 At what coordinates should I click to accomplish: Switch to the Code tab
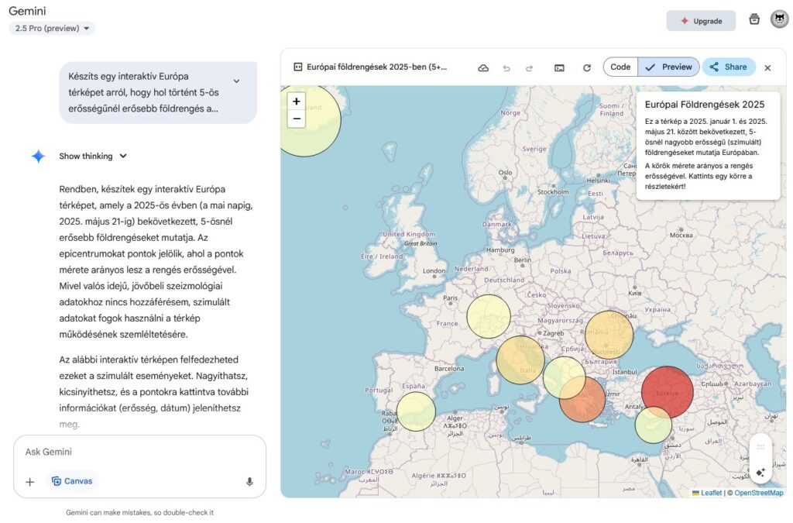coord(620,67)
